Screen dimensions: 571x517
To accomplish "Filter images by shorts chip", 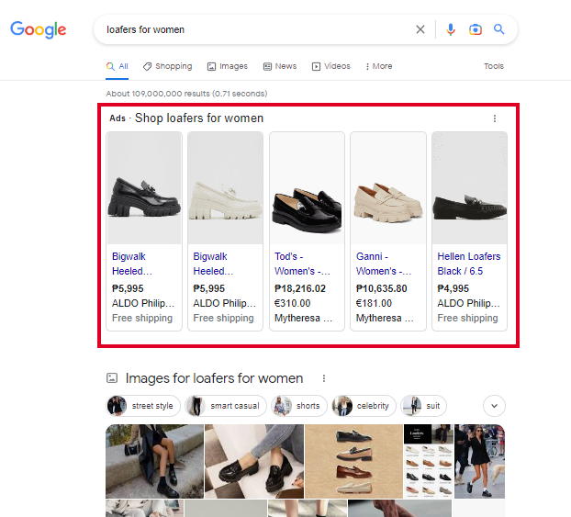I will pos(299,406).
